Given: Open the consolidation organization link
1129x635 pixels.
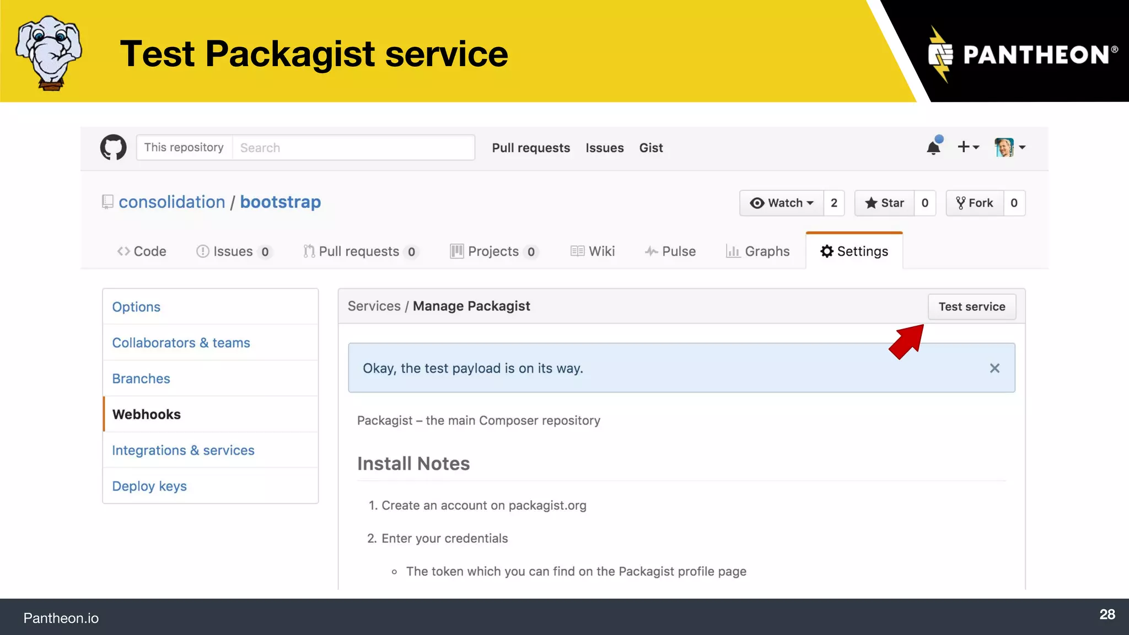Looking at the screenshot, I should (x=172, y=202).
